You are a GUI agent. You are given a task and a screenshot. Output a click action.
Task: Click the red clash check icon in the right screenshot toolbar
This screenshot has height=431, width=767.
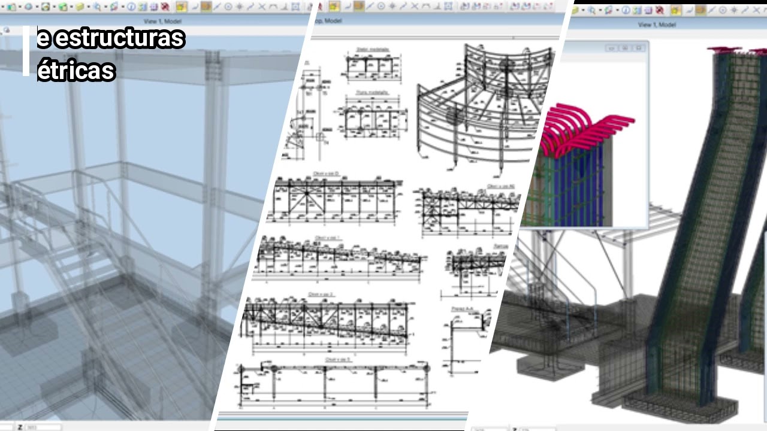pos(659,10)
